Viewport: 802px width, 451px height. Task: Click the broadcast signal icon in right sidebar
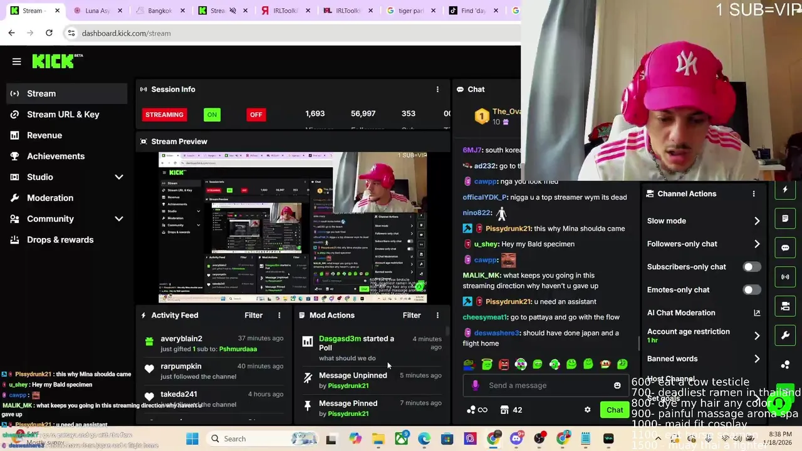(x=785, y=277)
